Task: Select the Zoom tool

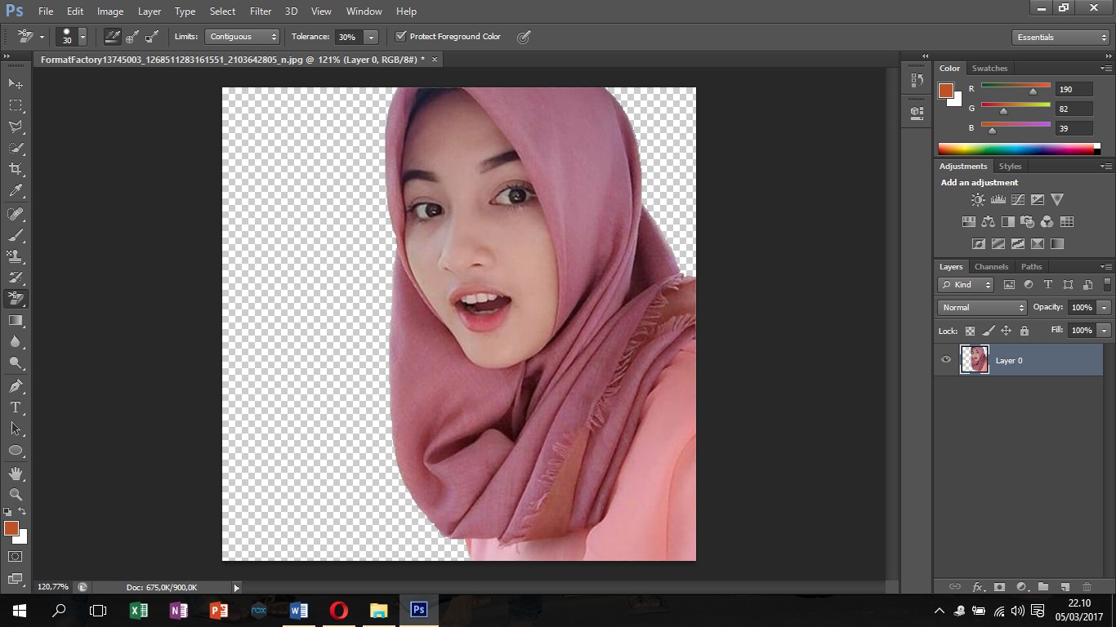Action: point(15,495)
